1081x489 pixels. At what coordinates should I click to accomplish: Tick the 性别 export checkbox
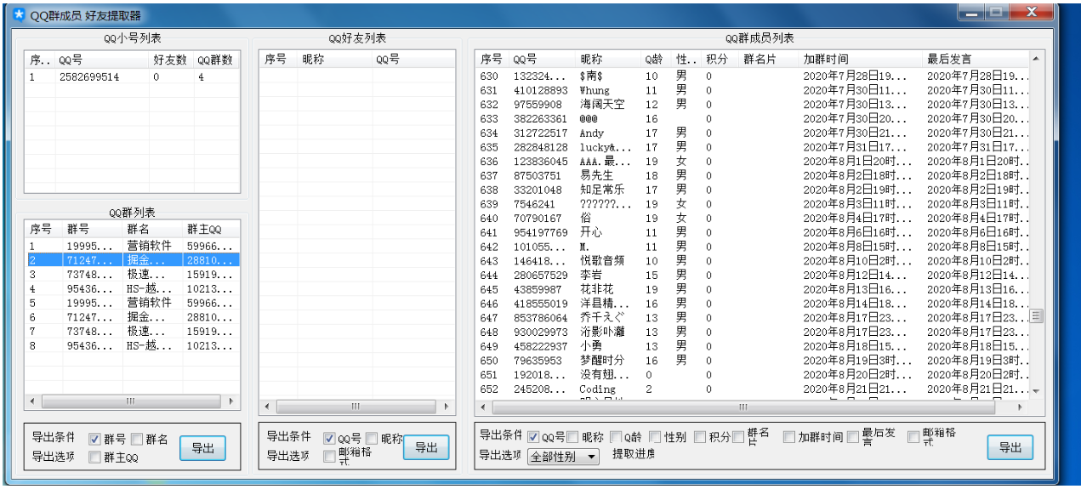pos(656,437)
